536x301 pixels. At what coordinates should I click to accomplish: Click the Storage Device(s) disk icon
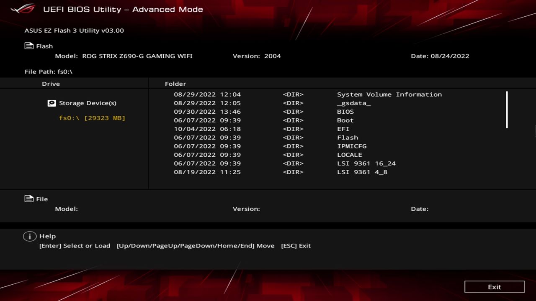(52, 103)
